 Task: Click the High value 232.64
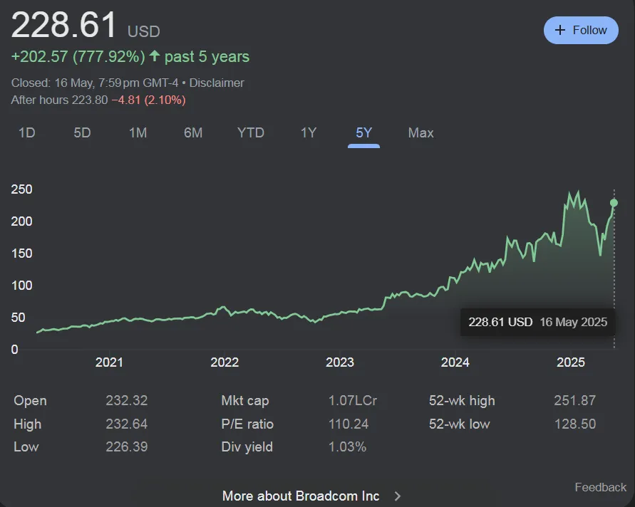coord(127,424)
